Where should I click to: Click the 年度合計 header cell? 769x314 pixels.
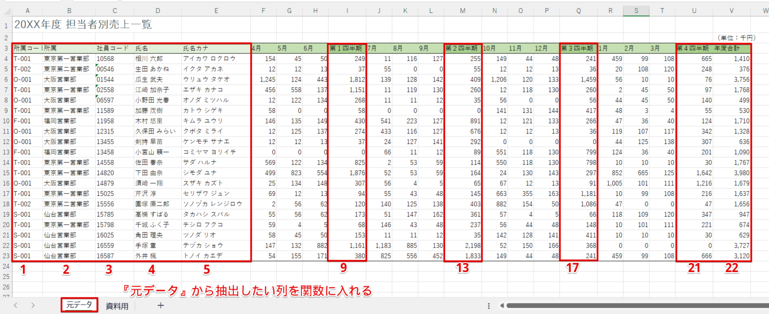click(731, 48)
